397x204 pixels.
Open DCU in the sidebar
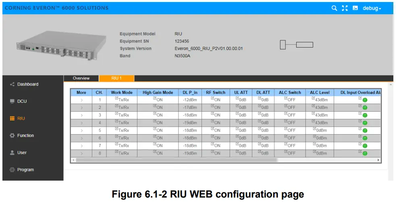(x=22, y=101)
